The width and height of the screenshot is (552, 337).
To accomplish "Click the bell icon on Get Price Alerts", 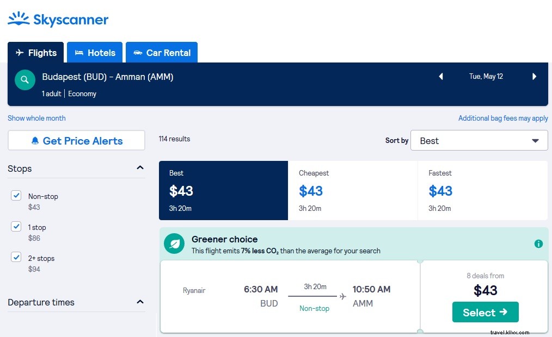I will pyautogui.click(x=34, y=140).
